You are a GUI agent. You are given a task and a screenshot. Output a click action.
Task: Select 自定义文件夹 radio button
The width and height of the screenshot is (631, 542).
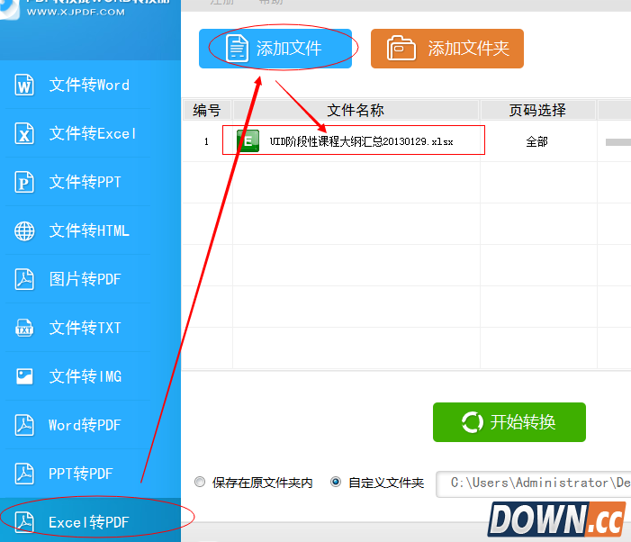[336, 482]
